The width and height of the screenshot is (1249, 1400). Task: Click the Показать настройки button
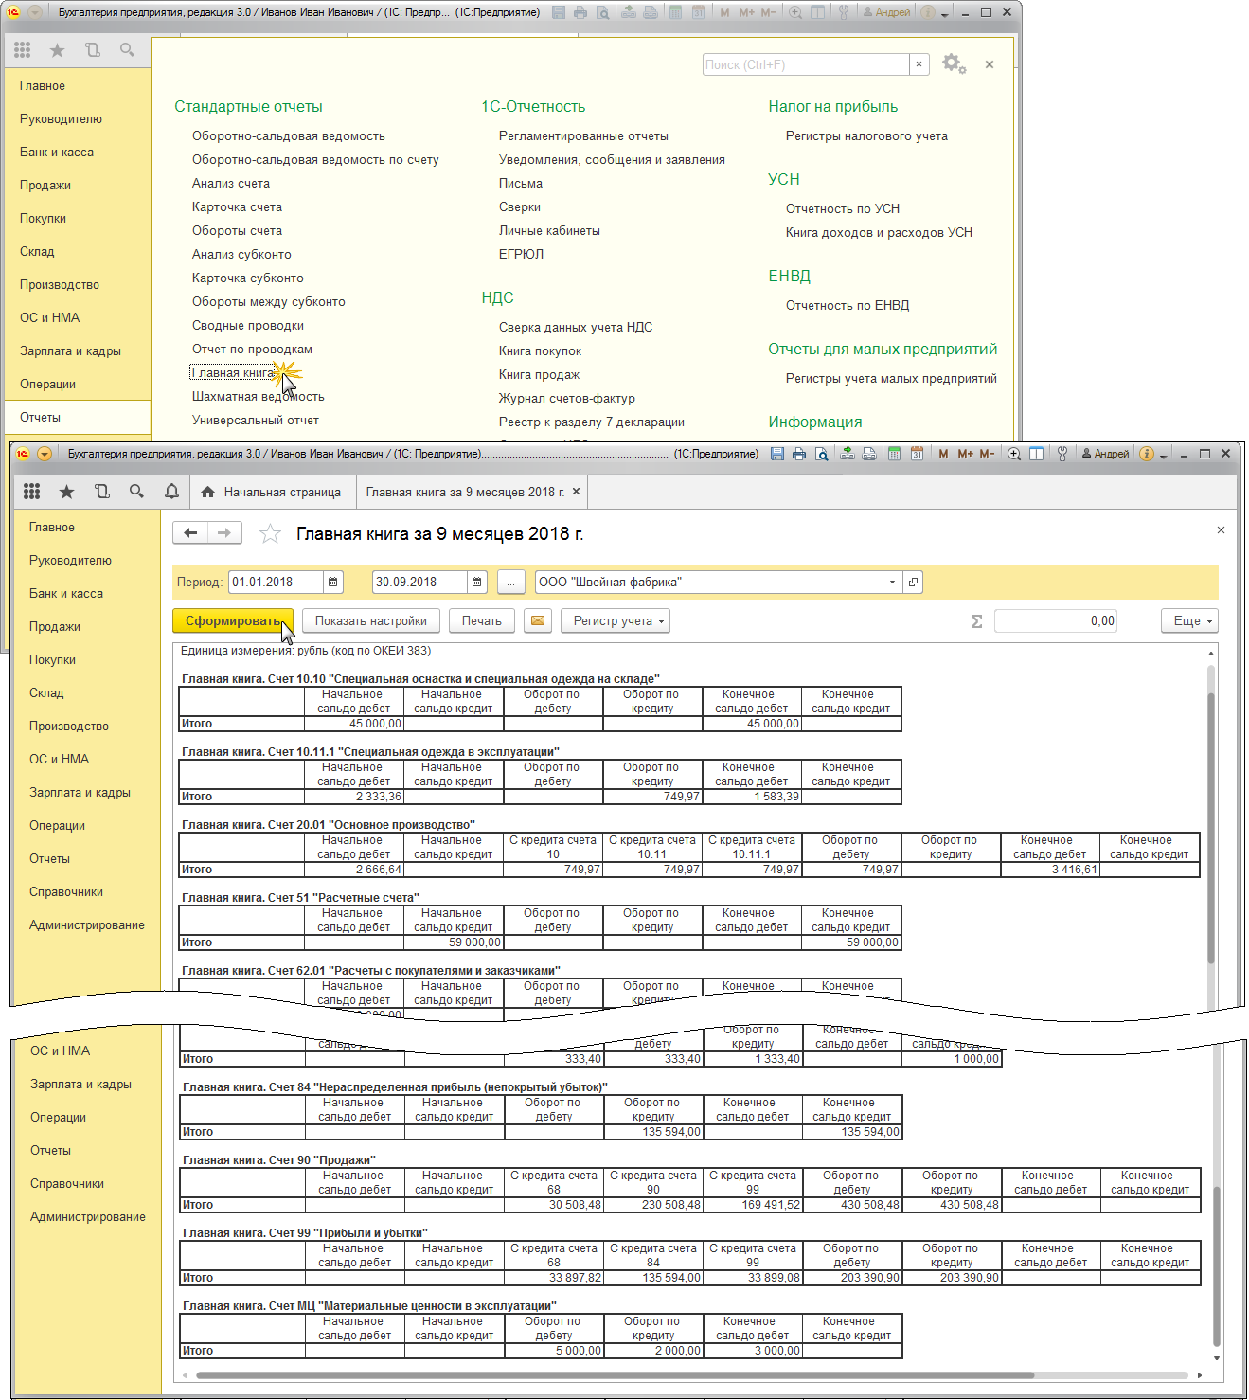370,621
